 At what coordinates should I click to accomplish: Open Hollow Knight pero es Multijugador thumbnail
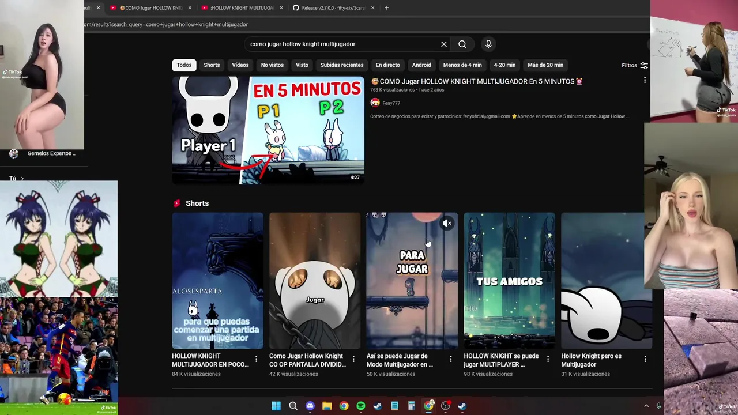607,281
